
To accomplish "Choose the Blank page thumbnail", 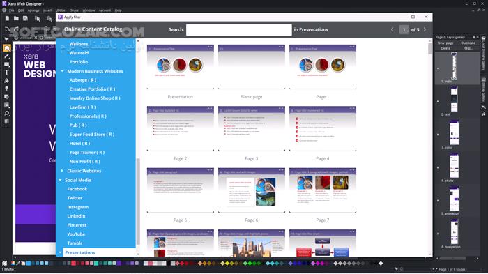I will click(252, 67).
